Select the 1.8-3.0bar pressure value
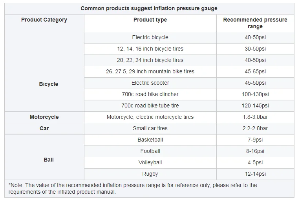Image resolution: width=298 pixels, height=200 pixels. coord(255,117)
